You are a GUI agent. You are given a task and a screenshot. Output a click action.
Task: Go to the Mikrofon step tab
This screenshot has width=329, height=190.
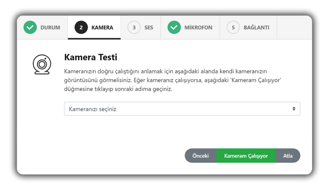[190, 27]
